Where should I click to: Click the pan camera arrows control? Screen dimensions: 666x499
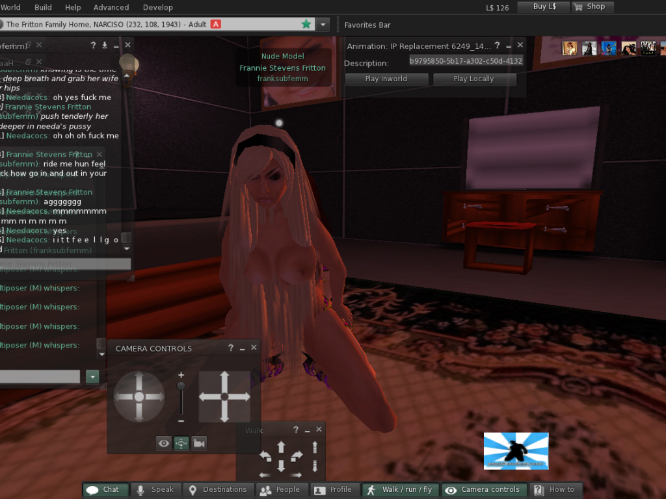pyautogui.click(x=224, y=396)
